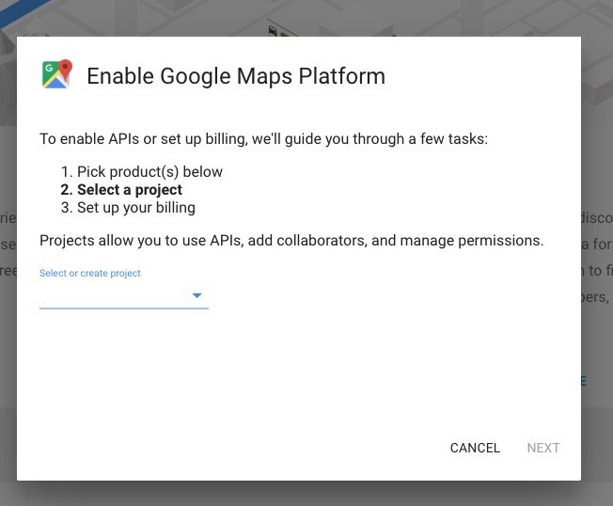613x506 pixels.
Task: Click the To enable APIs or set up billing text
Action: (263, 139)
